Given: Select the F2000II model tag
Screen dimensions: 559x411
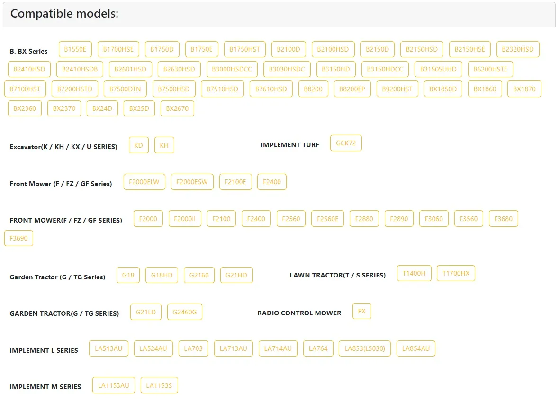Looking at the screenshot, I should coord(185,218).
